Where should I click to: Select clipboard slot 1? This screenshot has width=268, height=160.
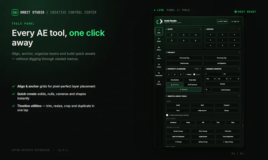(x=169, y=74)
